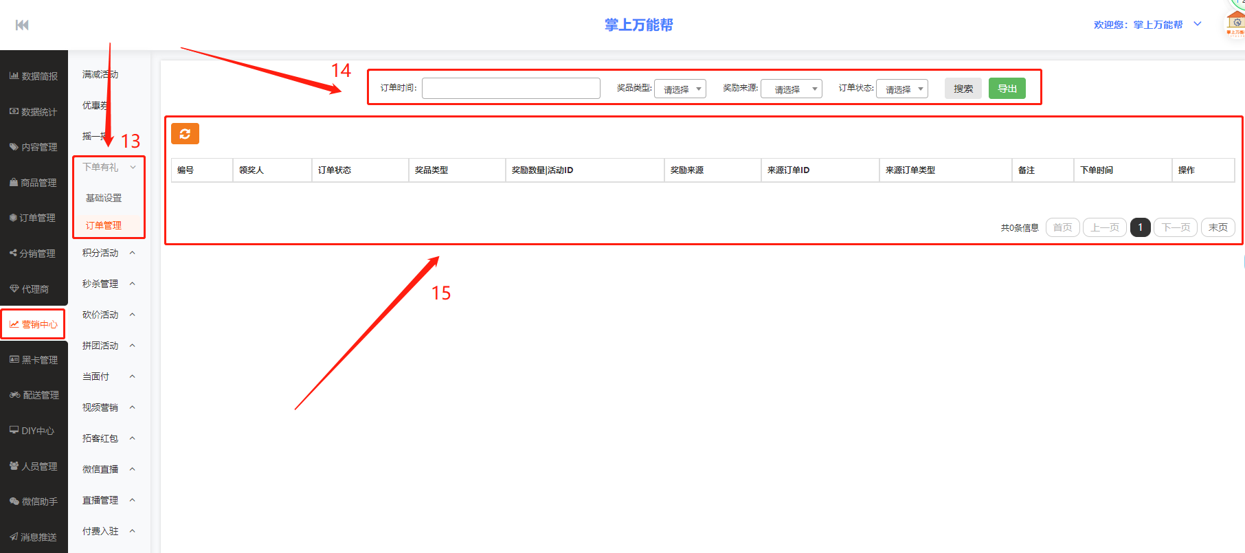Open 配送管理 delivery item
This screenshot has height=553, width=1245.
pos(34,395)
